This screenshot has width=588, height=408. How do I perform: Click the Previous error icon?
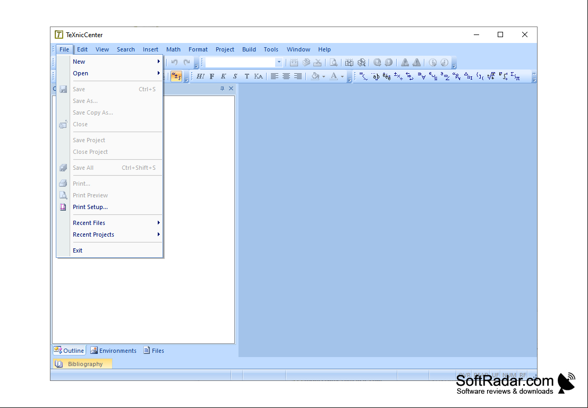[x=389, y=63]
